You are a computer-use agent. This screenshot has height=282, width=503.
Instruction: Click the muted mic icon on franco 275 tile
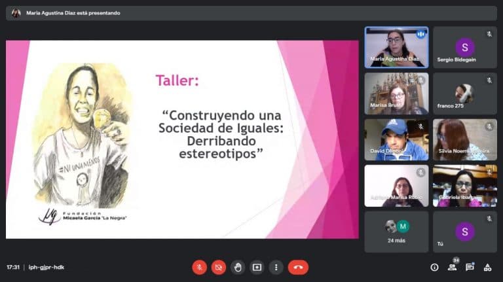489,80
